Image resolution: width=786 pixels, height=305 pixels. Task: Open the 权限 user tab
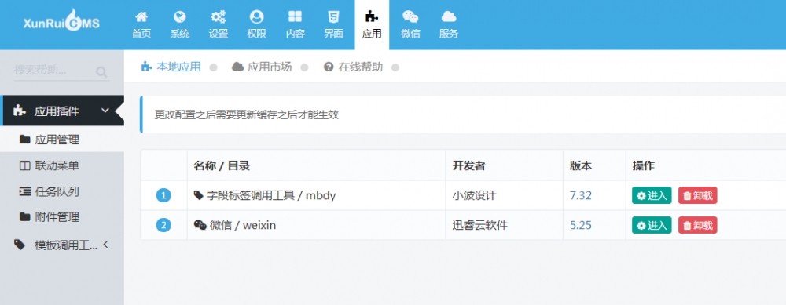click(257, 25)
